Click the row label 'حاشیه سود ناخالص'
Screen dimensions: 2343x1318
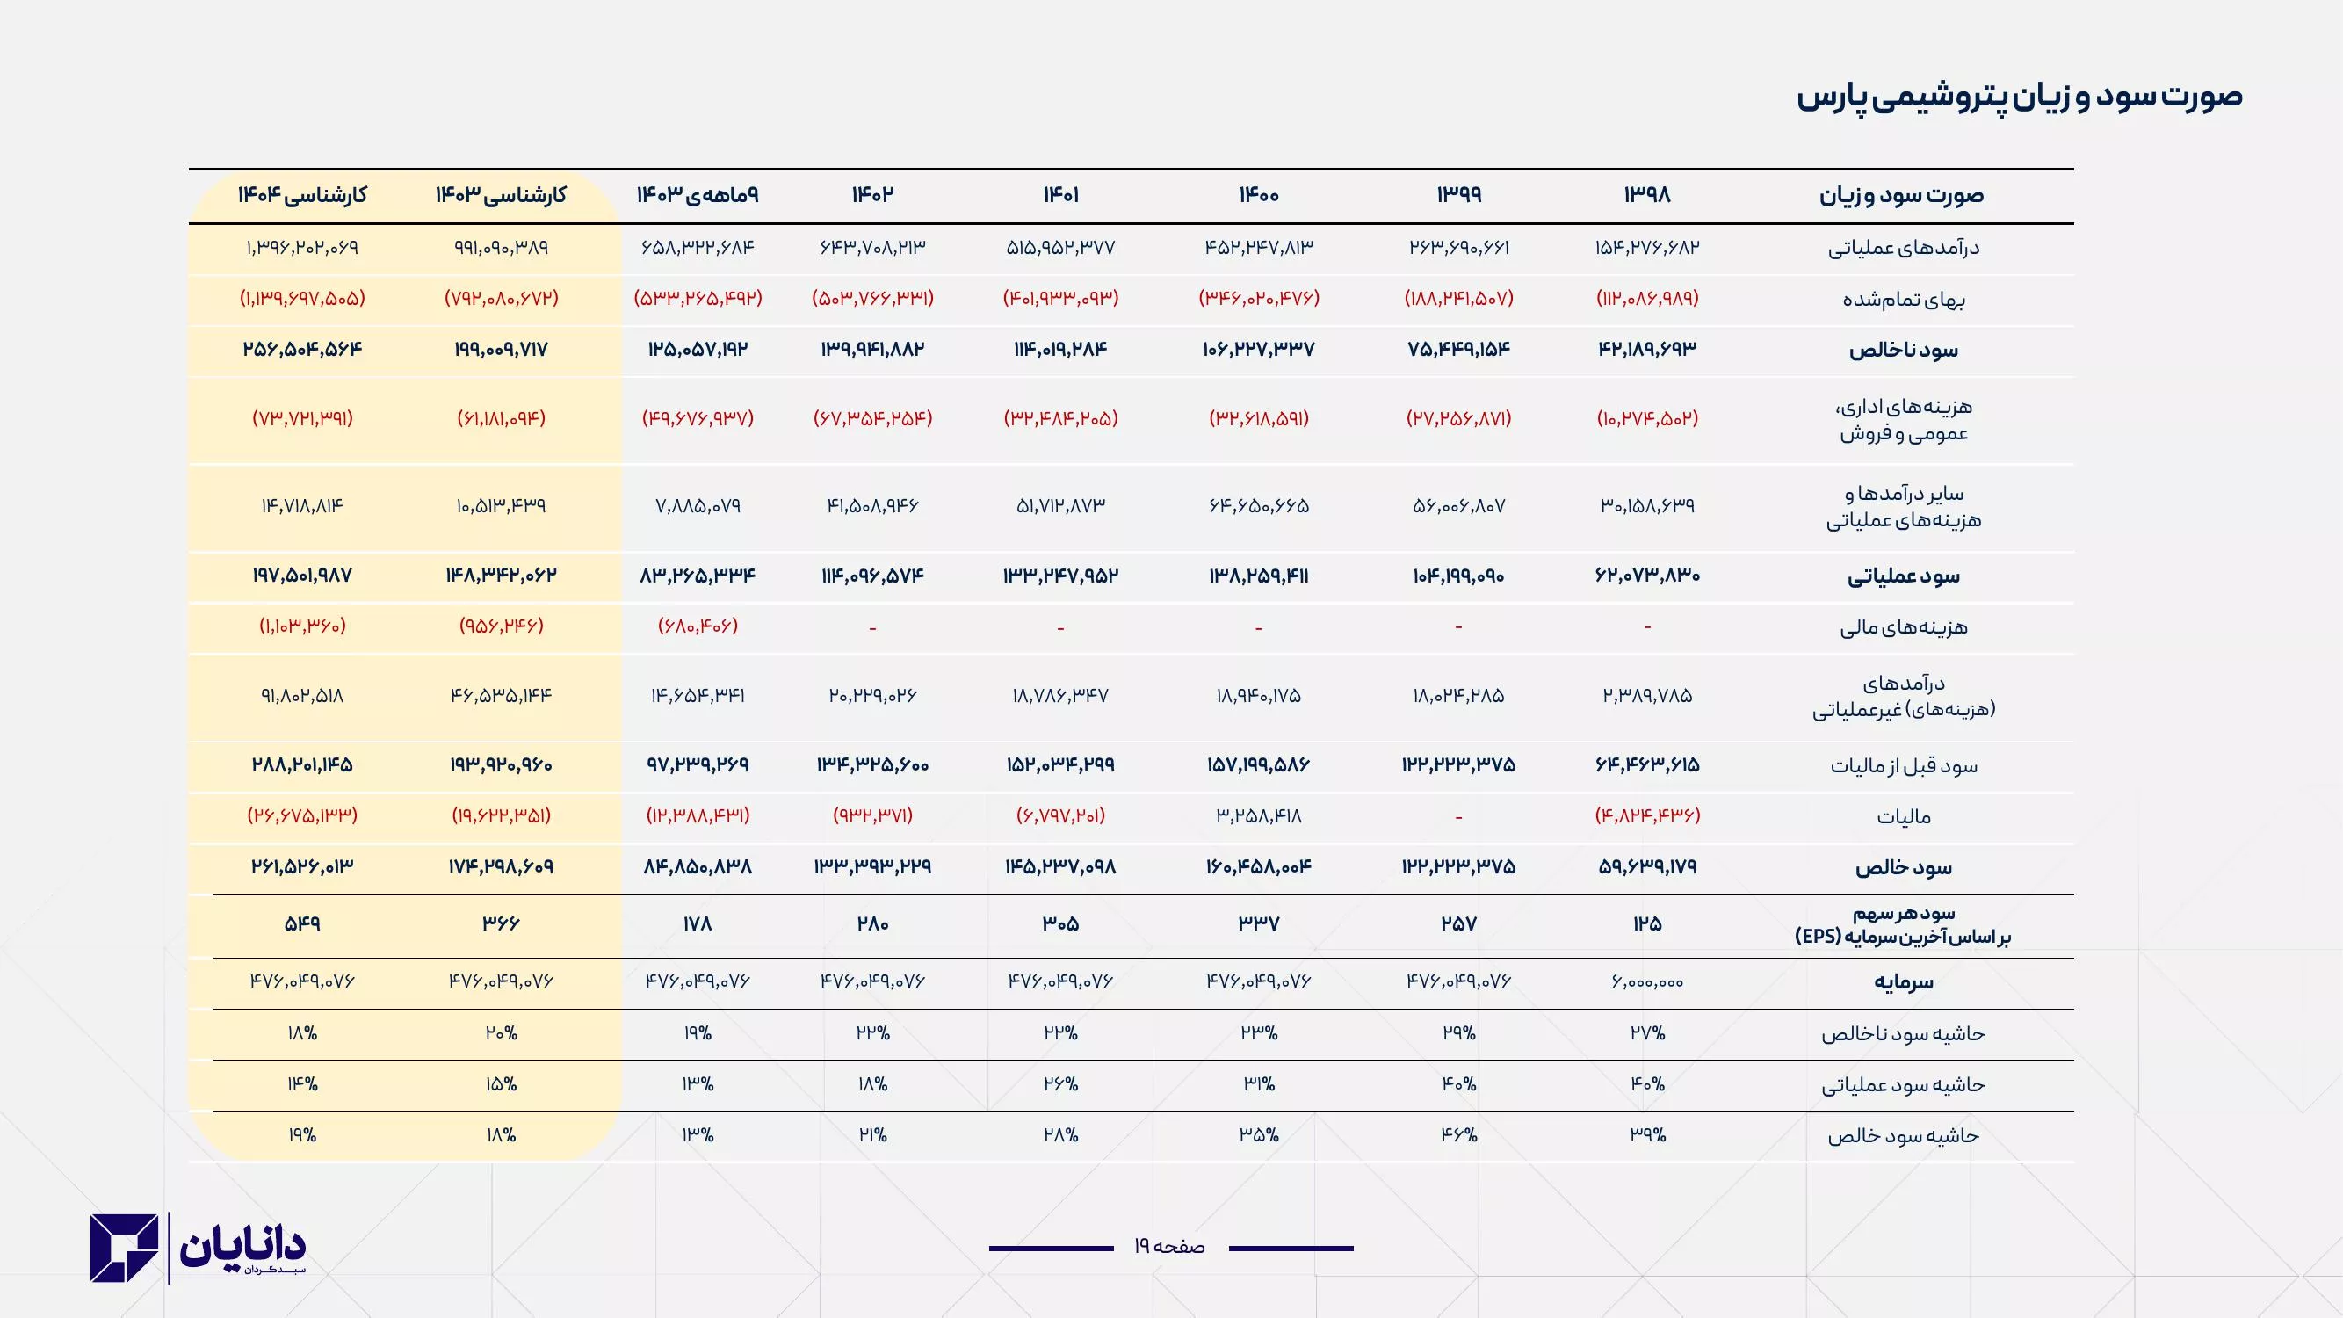click(1904, 1034)
